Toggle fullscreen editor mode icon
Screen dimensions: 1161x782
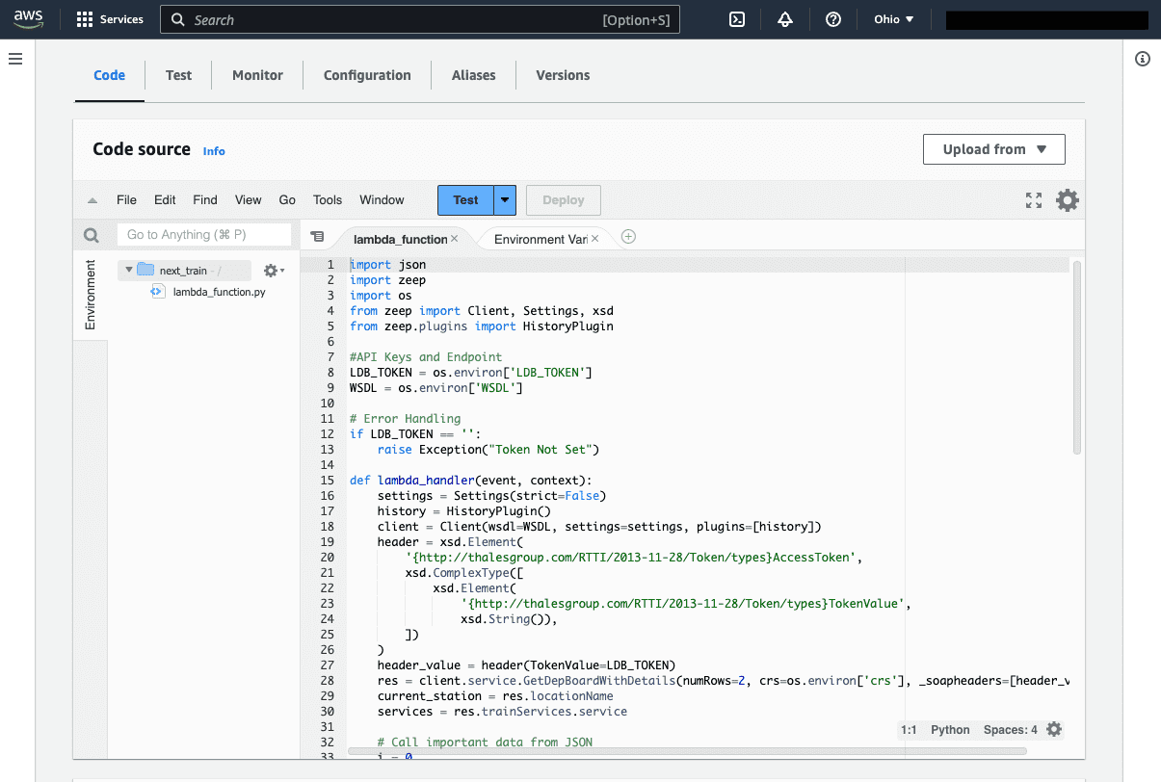pyautogui.click(x=1034, y=200)
